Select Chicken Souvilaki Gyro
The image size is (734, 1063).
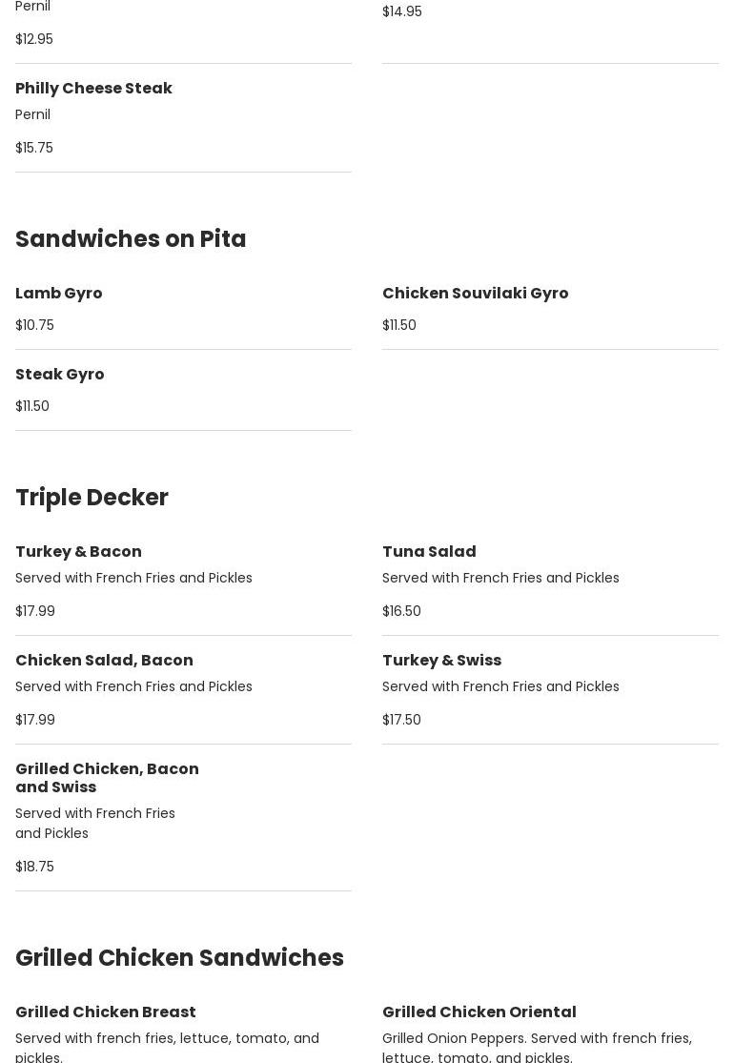[475, 293]
